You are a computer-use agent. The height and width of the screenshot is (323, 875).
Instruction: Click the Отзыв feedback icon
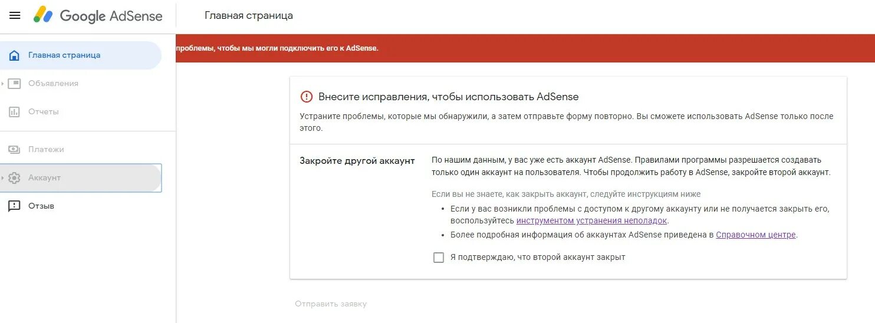coord(15,206)
